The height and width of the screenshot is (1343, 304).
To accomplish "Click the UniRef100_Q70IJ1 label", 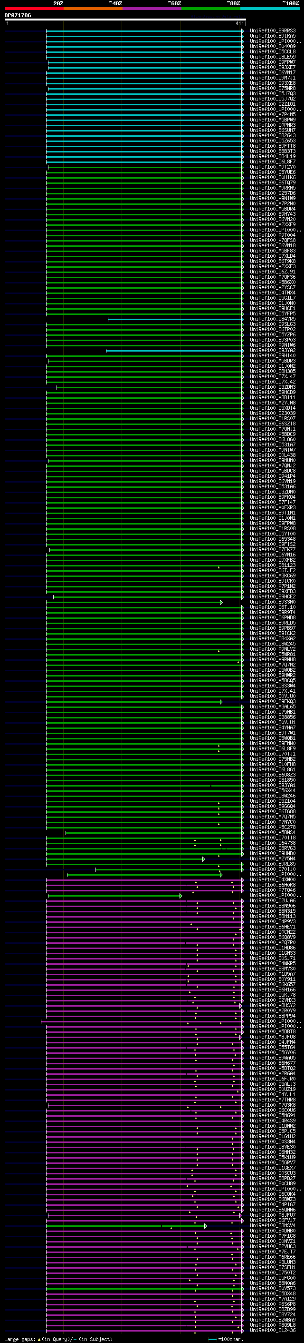I will [x=273, y=754].
